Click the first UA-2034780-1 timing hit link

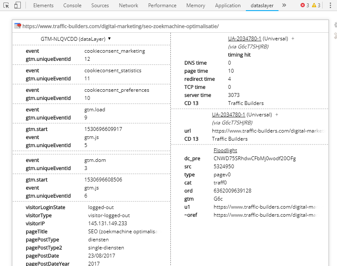pos(245,39)
